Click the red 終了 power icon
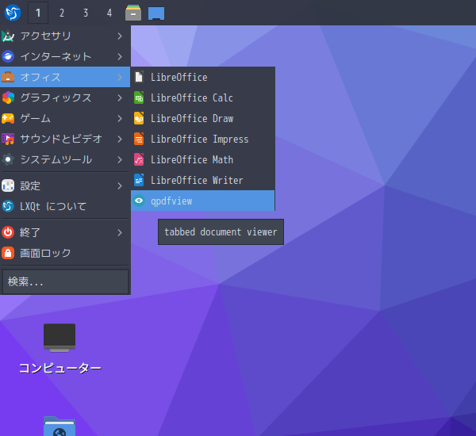 tap(8, 232)
